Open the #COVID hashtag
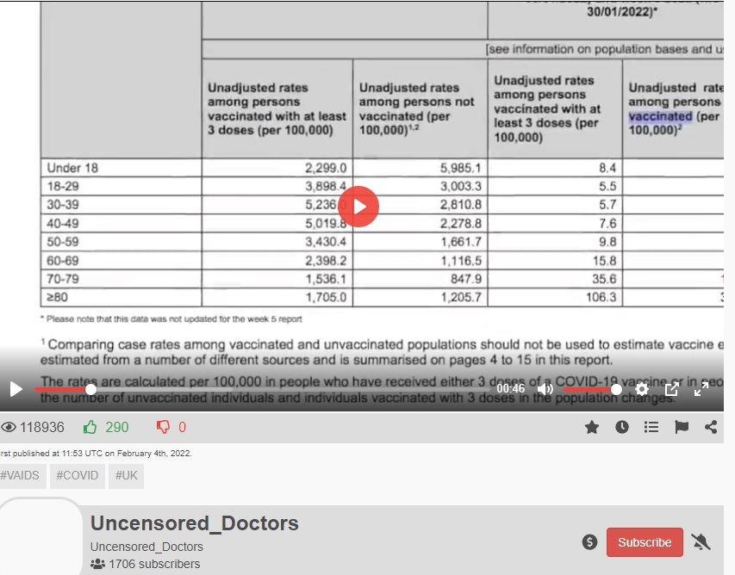This screenshot has width=735, height=575. (78, 476)
